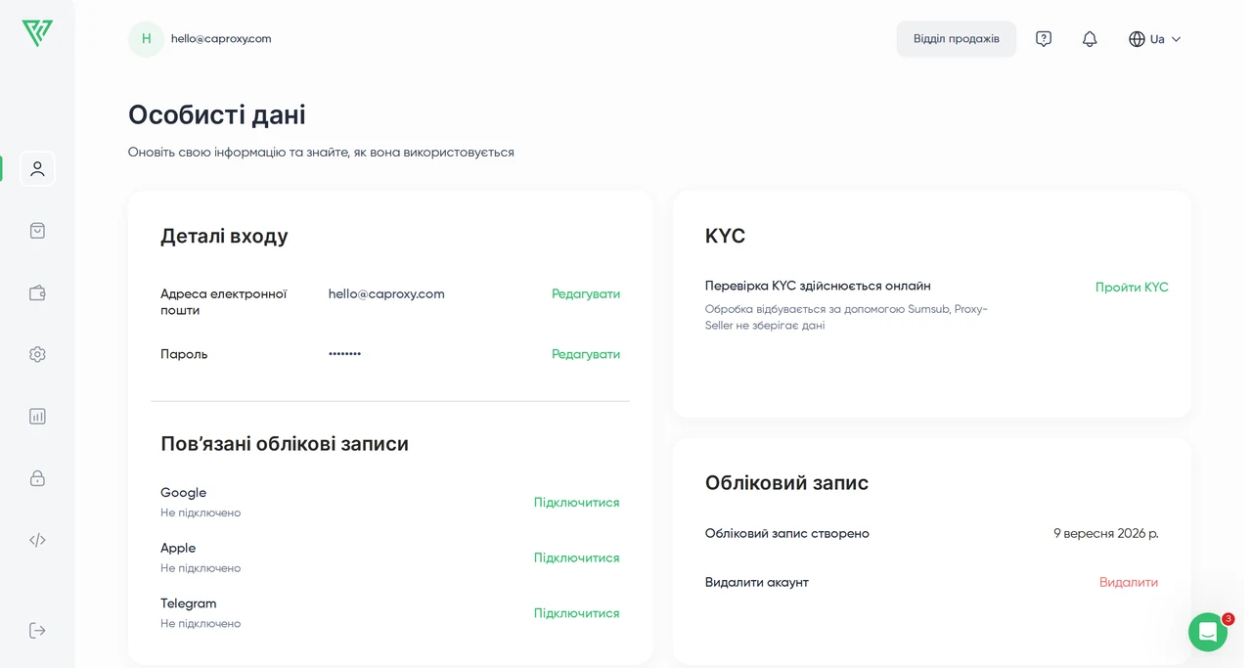This screenshot has width=1252, height=668.
Task: Click Обліковий запис створено label
Action: coord(787,534)
